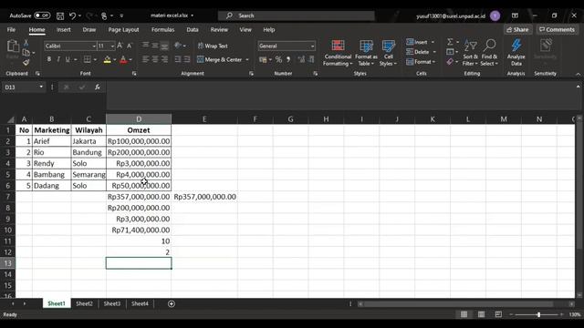Click the Comments button

coord(558,30)
